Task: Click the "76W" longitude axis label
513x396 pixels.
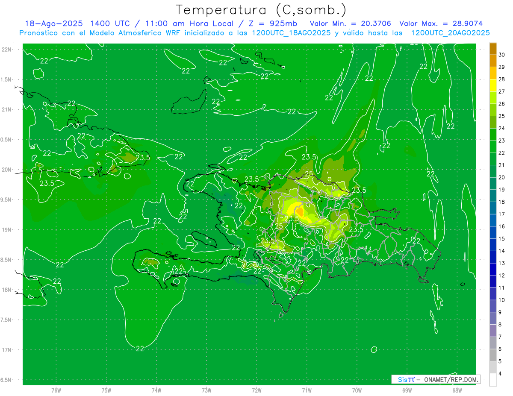Action: (56, 390)
